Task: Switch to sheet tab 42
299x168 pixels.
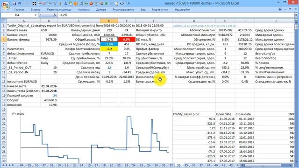Action: [x=231, y=165]
